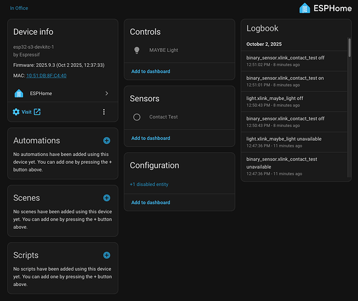Open device settings gear icon

(16, 112)
